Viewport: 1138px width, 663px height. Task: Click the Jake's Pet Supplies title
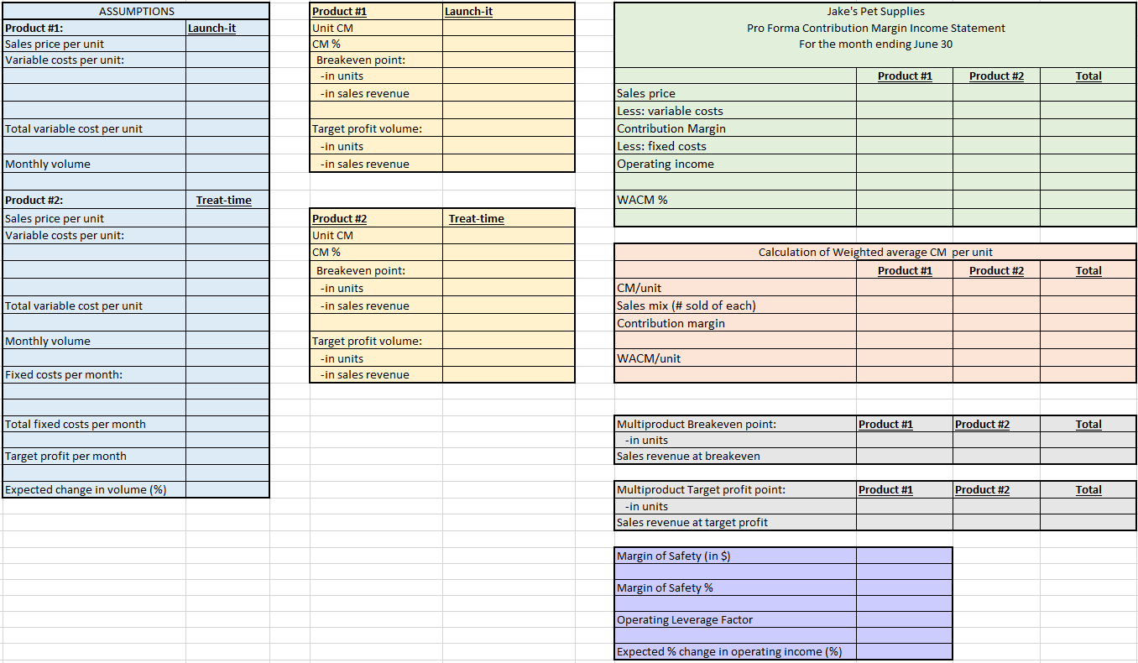click(876, 11)
